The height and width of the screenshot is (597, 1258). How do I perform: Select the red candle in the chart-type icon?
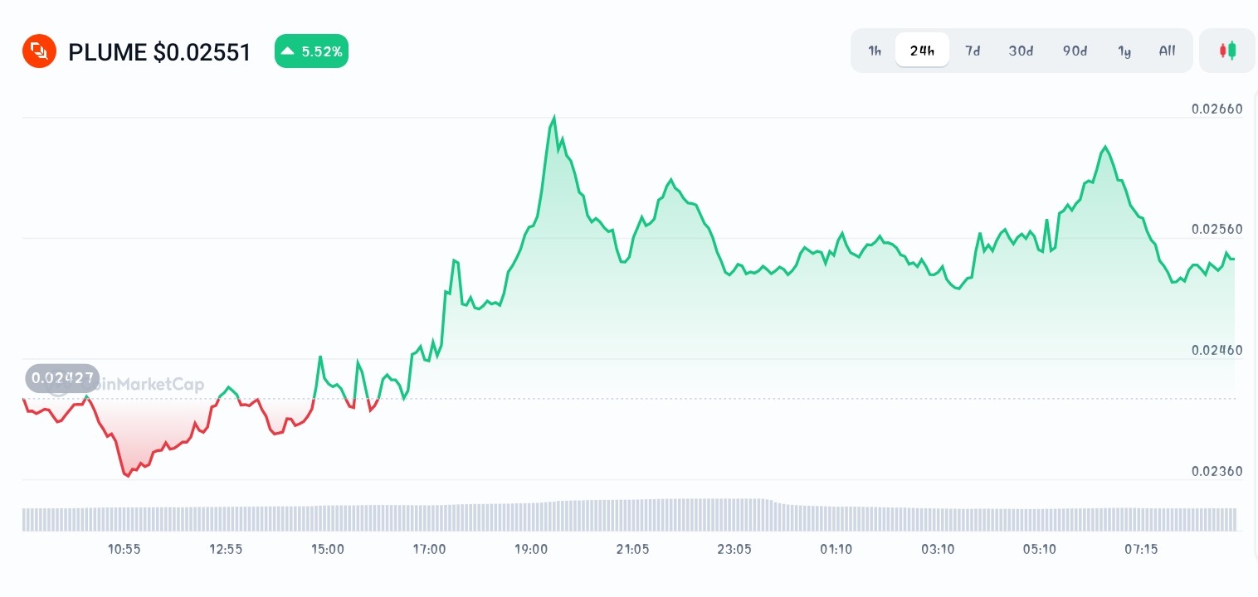(x=1223, y=51)
